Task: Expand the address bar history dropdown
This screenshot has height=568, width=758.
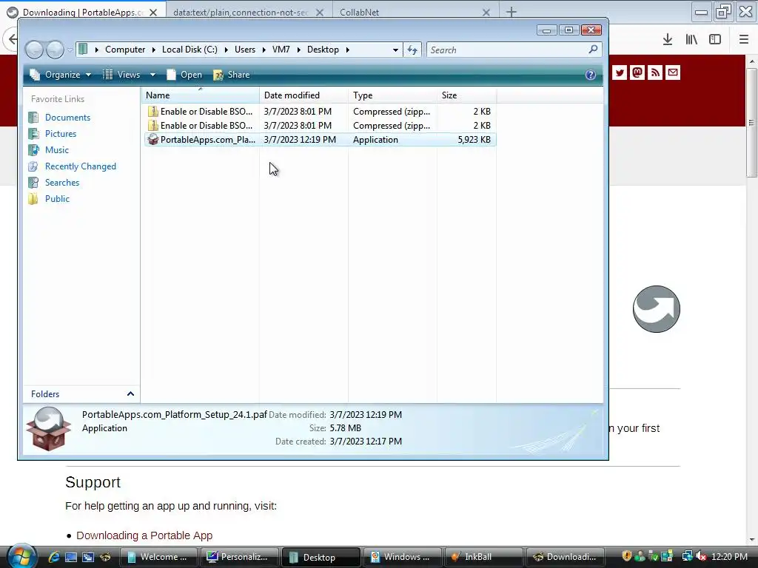Action: click(x=395, y=50)
